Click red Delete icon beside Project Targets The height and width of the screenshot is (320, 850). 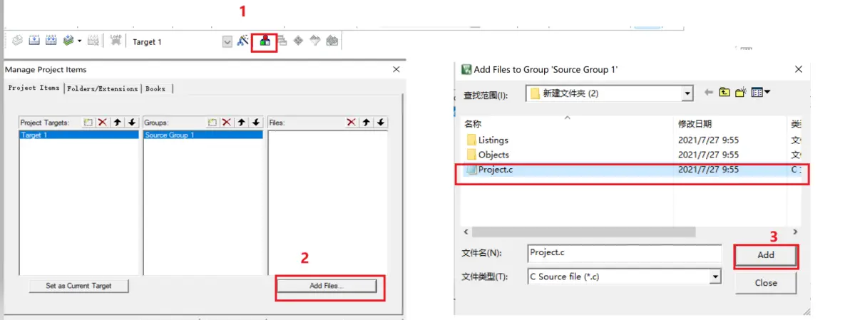click(x=102, y=123)
